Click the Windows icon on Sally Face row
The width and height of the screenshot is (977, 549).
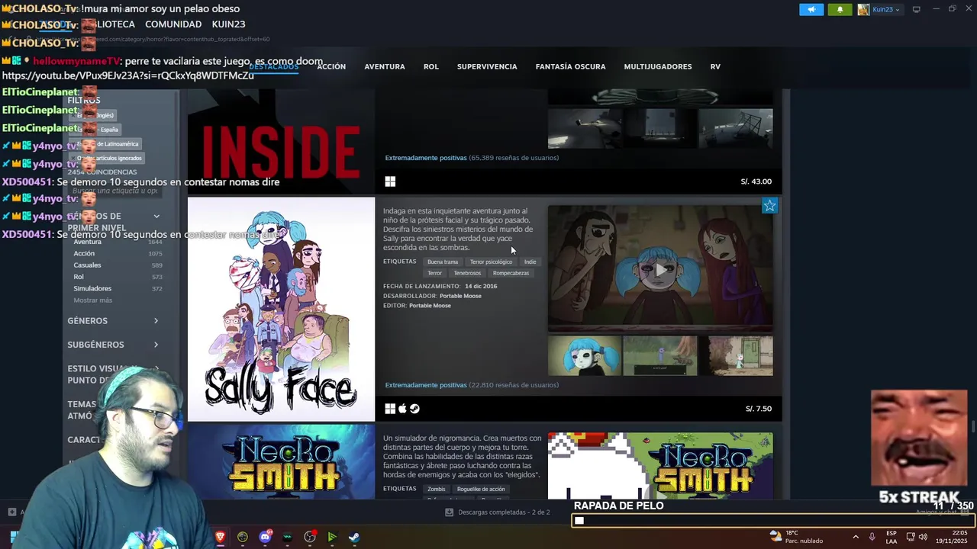[390, 409]
